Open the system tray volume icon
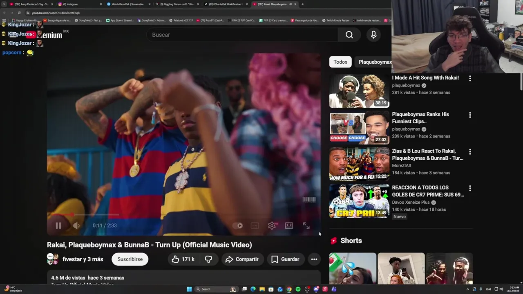Viewport: 523px width, 294px height. point(501,289)
